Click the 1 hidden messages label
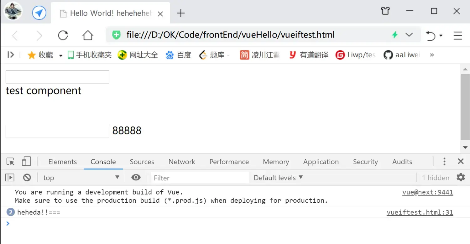Screen dimensions: 470x244 (x=436, y=178)
